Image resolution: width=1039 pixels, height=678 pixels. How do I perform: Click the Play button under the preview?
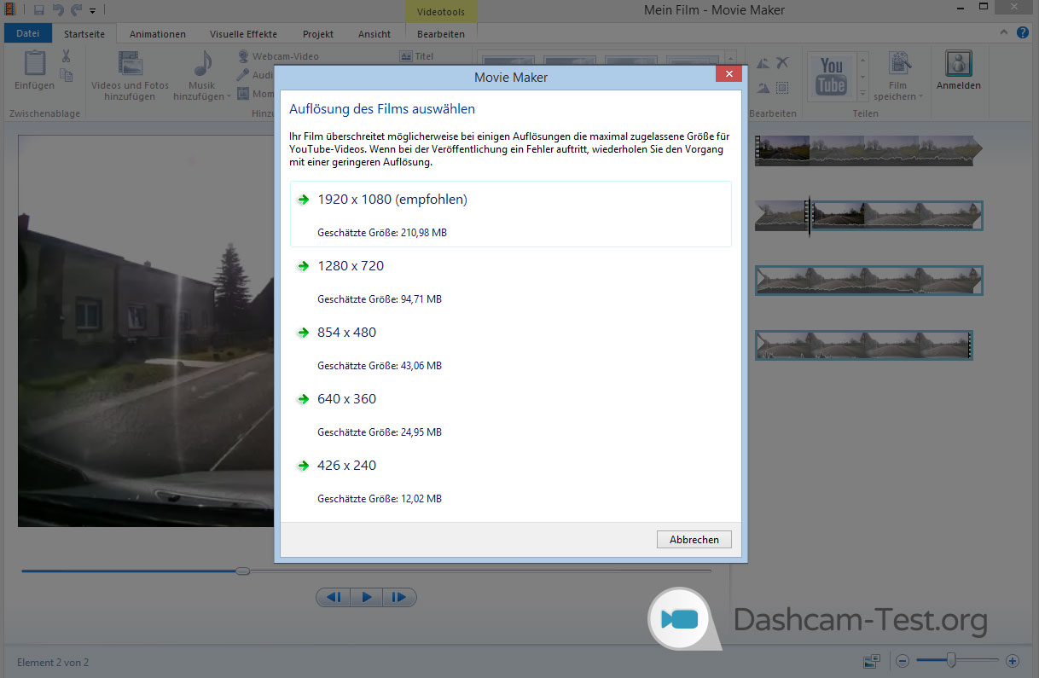tap(367, 597)
